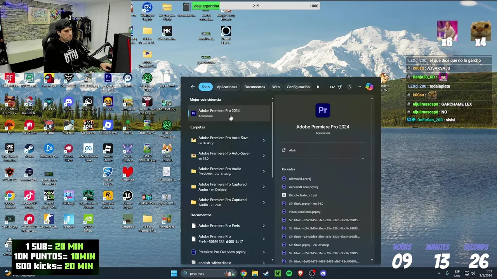Open the Undertale desktop icon
The height and width of the screenshot is (279, 497).
(x=128, y=174)
